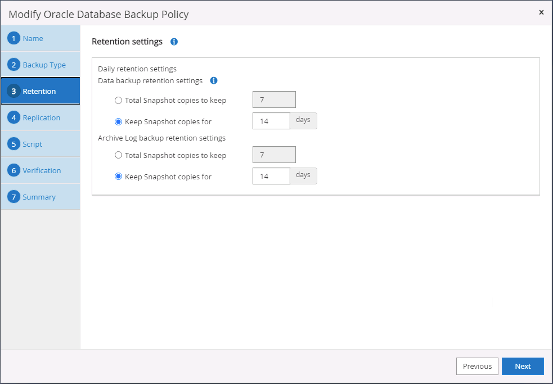Screen dimensions: 553x384
Task: Select archive log Keep Snapshot copies for radio
Action: [x=118, y=176]
